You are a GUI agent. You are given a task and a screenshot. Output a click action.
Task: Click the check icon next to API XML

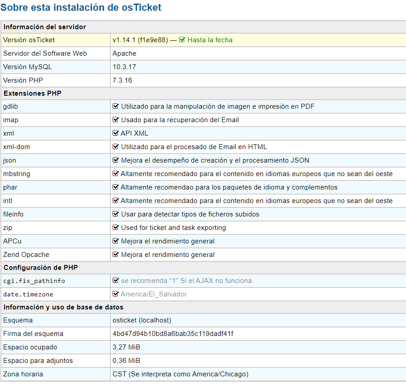(x=116, y=133)
